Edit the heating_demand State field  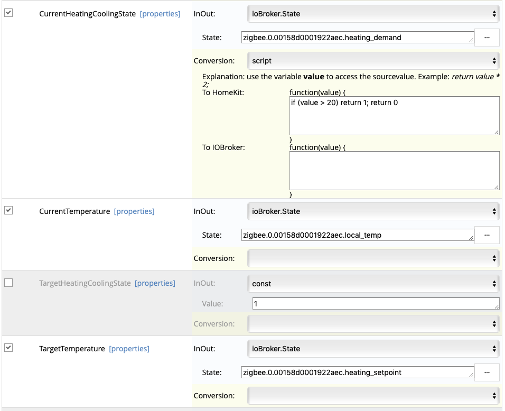coord(358,38)
